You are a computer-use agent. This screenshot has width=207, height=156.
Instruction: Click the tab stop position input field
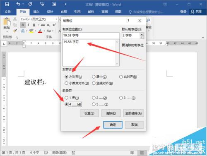coord(91,36)
